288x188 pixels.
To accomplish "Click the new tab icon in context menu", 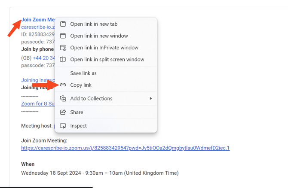I will coord(63,24).
